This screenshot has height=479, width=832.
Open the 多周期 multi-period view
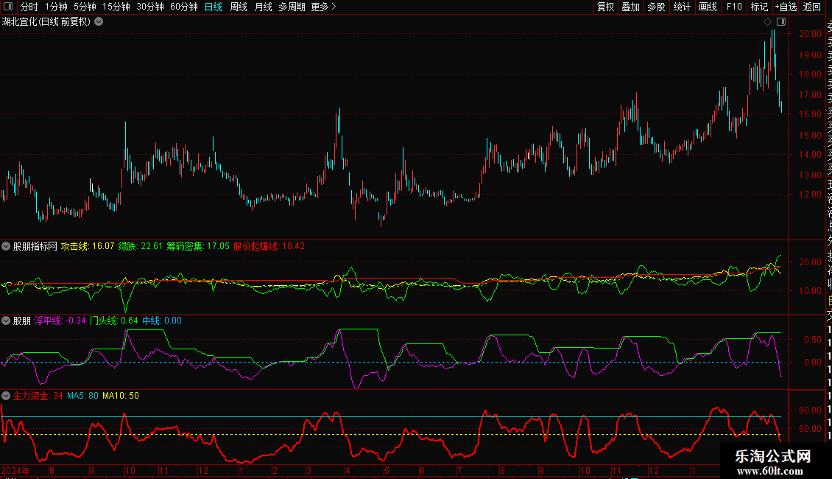pos(292,7)
